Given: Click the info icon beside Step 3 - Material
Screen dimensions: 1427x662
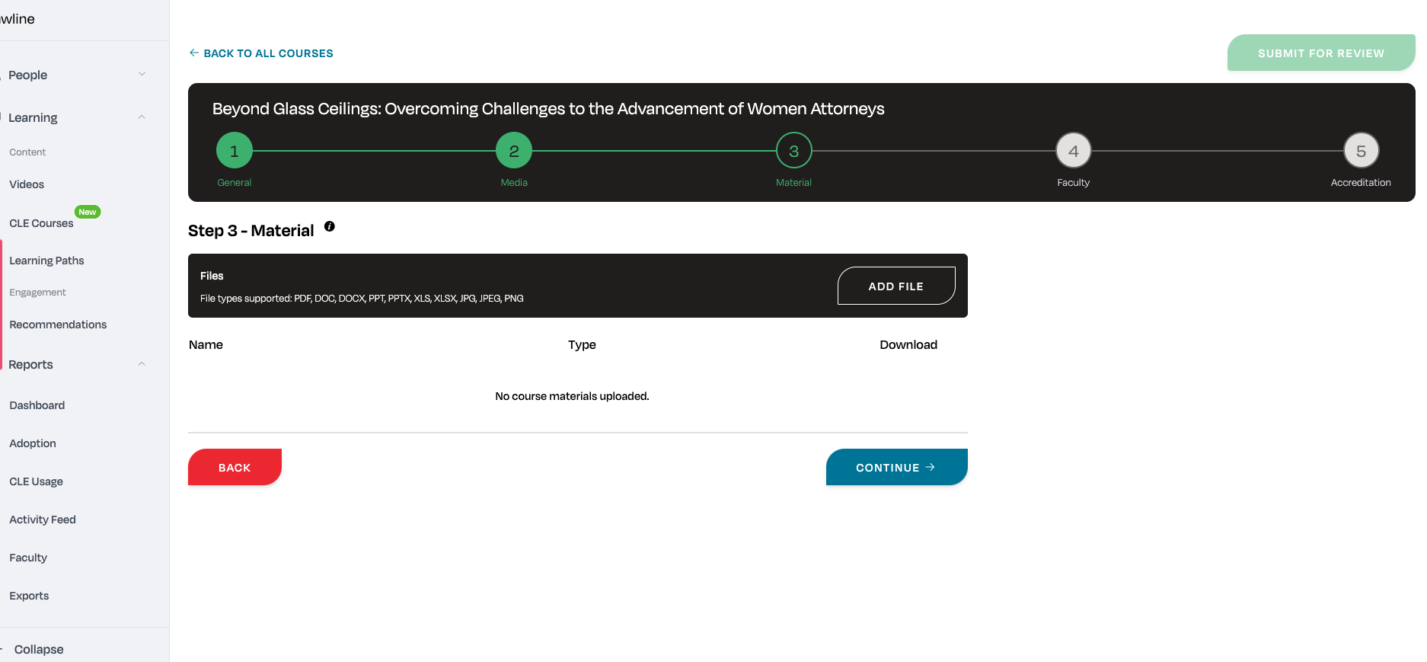Looking at the screenshot, I should click(x=329, y=226).
